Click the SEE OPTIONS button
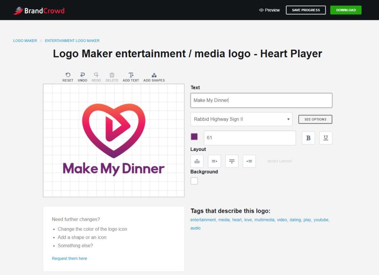 tap(315, 120)
